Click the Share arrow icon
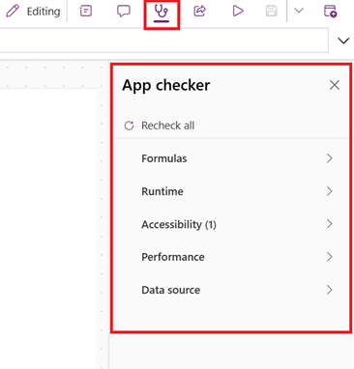 [x=199, y=12]
